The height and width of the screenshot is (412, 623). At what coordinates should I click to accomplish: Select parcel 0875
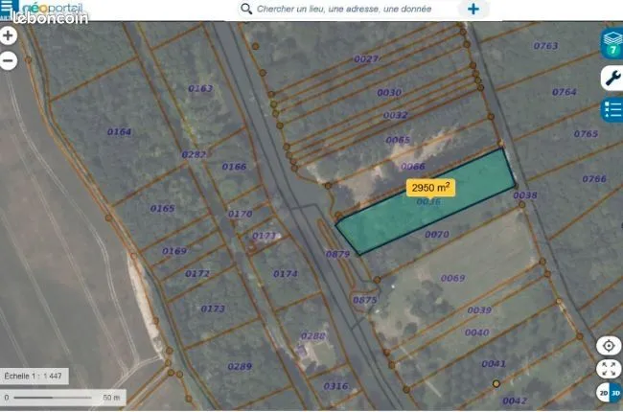coord(365,300)
